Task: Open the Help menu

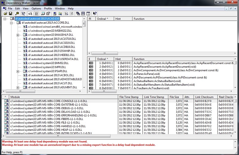Action: click(71, 9)
